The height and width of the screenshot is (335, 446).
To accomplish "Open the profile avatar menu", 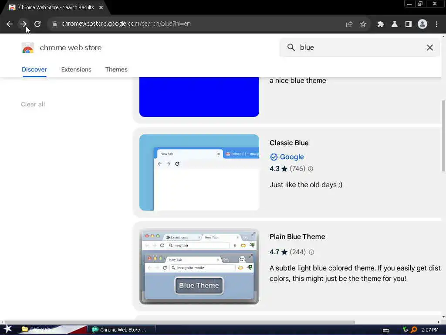I will (422, 24).
